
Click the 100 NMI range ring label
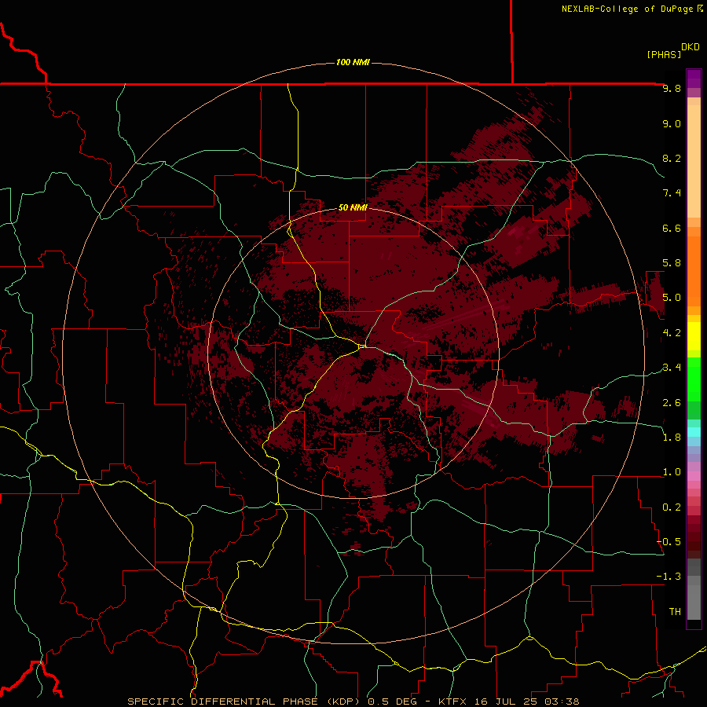353,62
